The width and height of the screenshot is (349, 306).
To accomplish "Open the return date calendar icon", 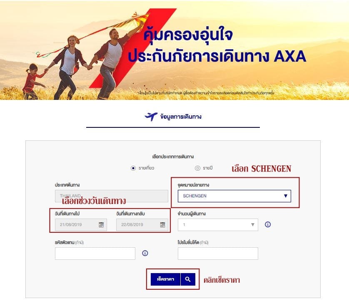I will [163, 224].
